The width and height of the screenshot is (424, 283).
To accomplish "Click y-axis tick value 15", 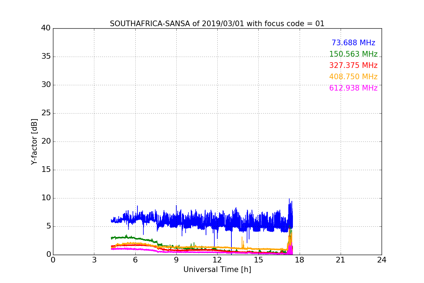I will (x=46, y=170).
